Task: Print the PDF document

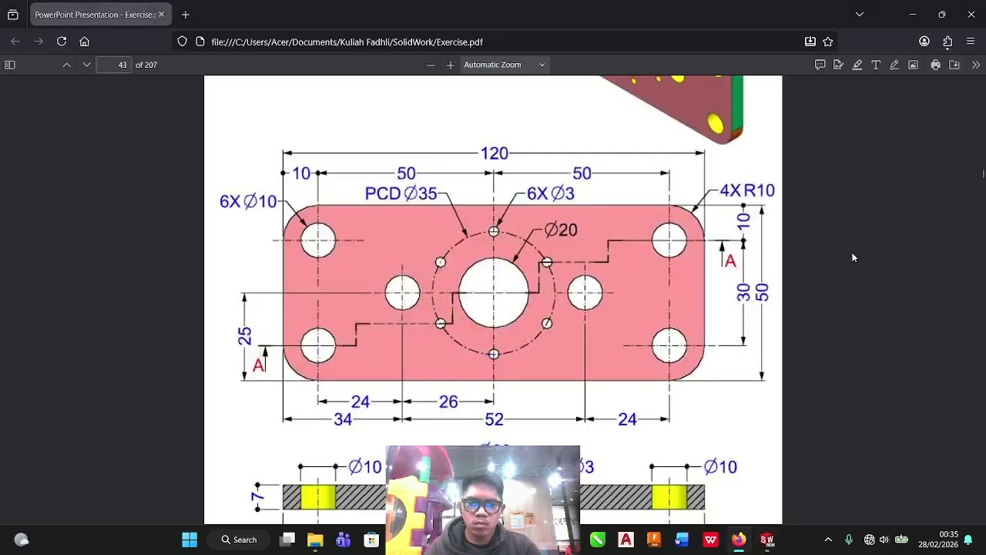Action: [x=935, y=65]
